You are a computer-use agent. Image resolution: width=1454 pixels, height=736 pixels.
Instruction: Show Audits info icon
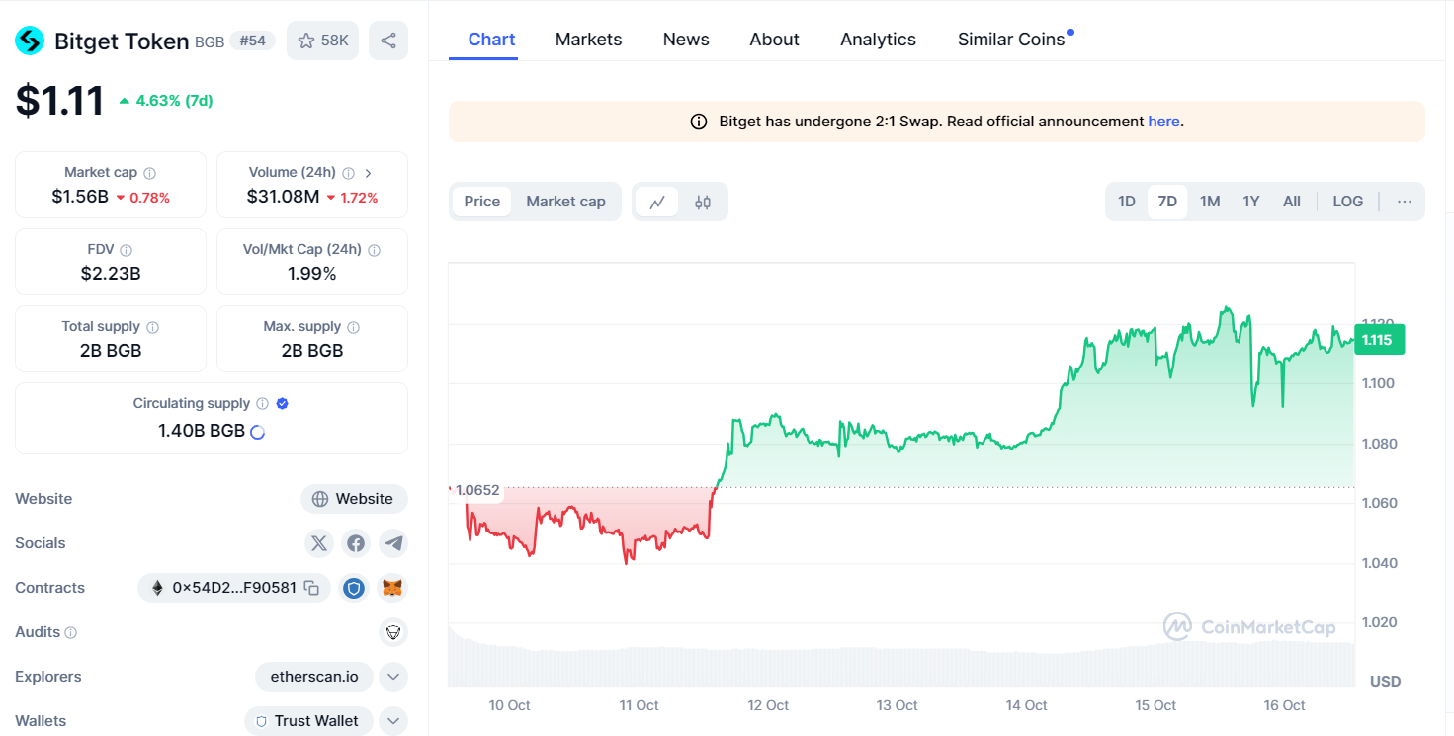pos(71,632)
